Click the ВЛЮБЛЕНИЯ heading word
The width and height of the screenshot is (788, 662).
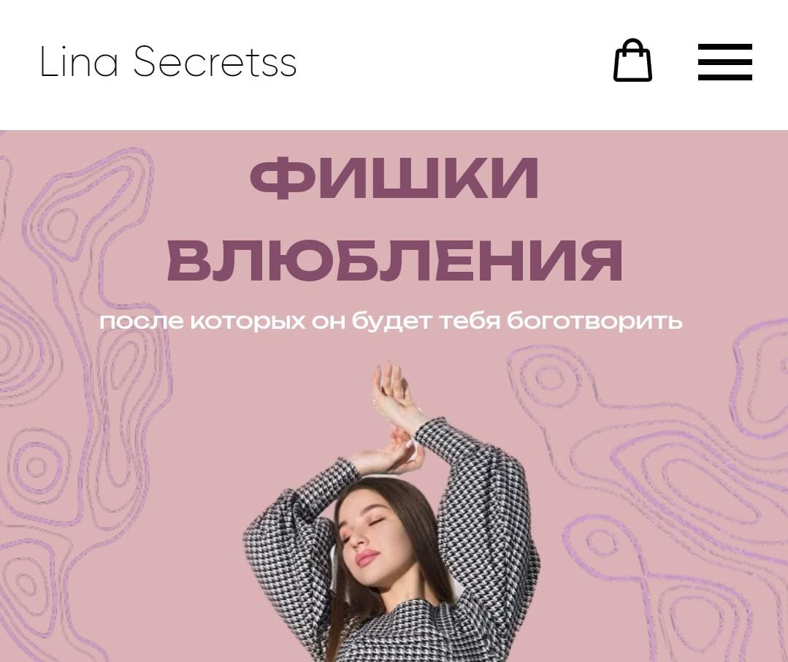tap(394, 260)
